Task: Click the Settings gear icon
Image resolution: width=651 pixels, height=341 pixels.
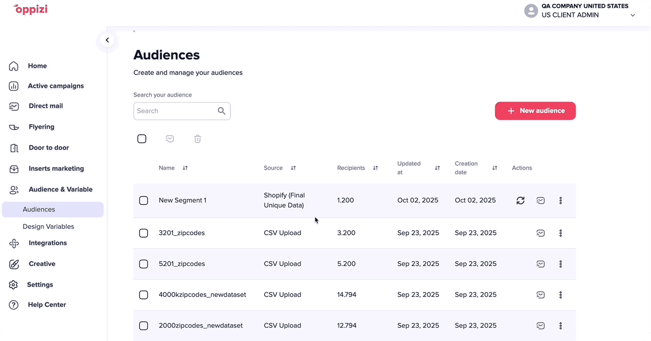Action: pos(13,285)
